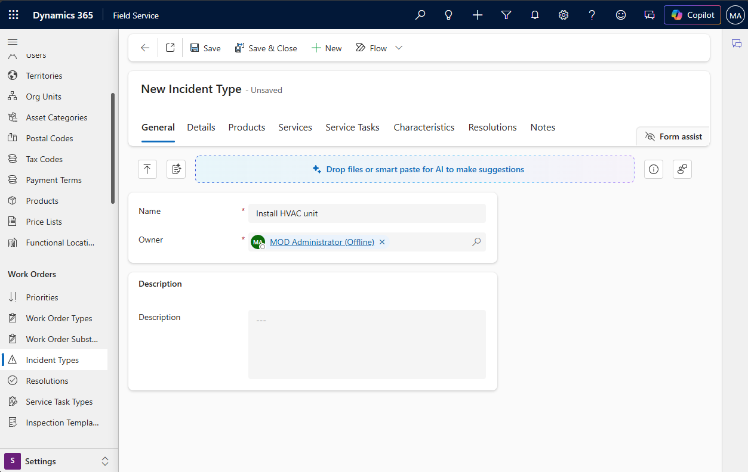
Task: Open Price Lists in sidebar
Action: tap(54, 222)
